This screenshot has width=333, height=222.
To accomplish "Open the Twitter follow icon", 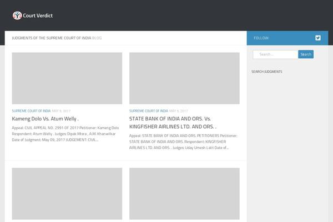I will tap(318, 38).
